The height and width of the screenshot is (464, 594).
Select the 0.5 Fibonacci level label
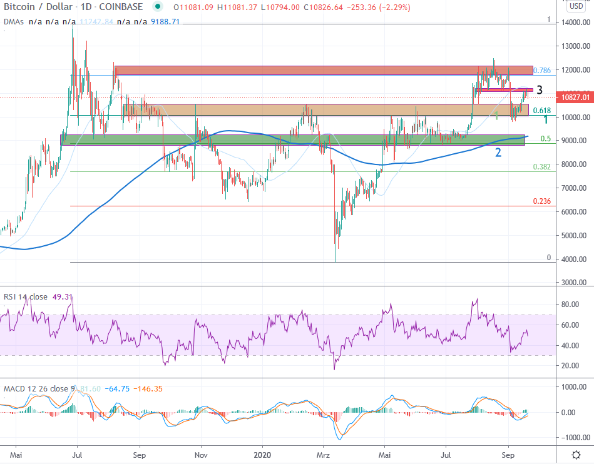[546, 139]
